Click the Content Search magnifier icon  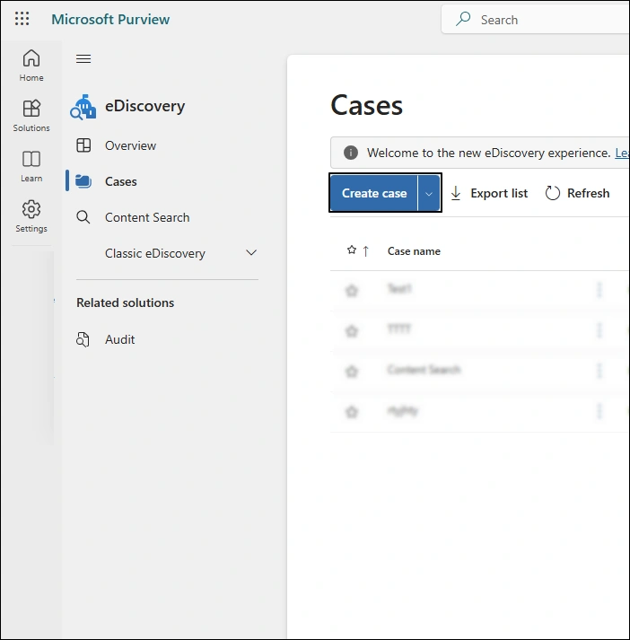point(83,217)
